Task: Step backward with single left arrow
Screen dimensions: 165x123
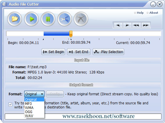Action: click(x=118, y=25)
